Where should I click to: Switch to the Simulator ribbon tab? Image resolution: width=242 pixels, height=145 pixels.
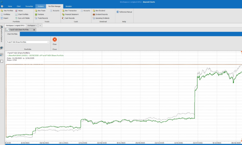tap(69, 6)
